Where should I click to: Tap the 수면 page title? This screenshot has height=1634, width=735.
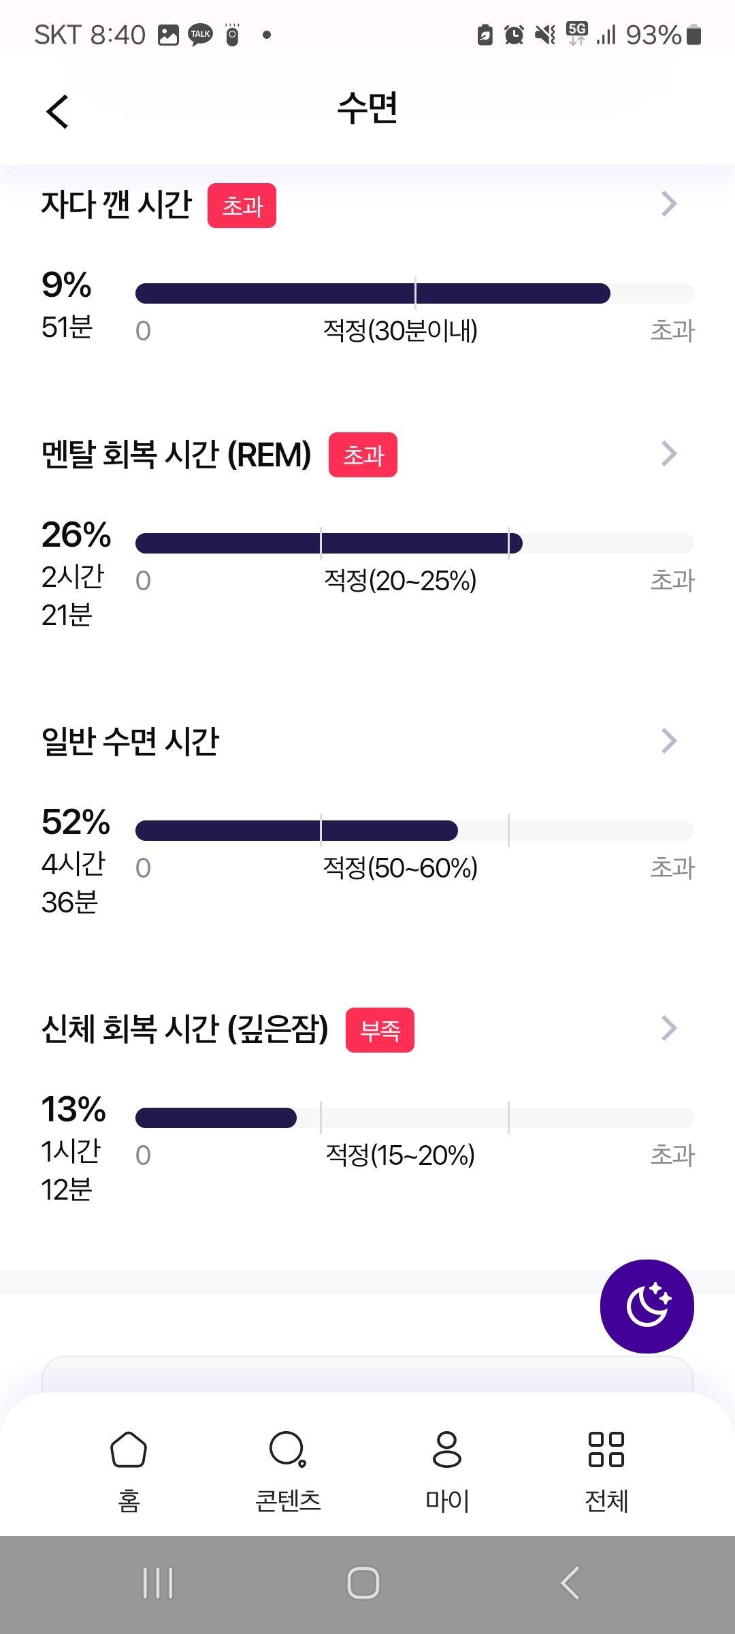(x=367, y=108)
